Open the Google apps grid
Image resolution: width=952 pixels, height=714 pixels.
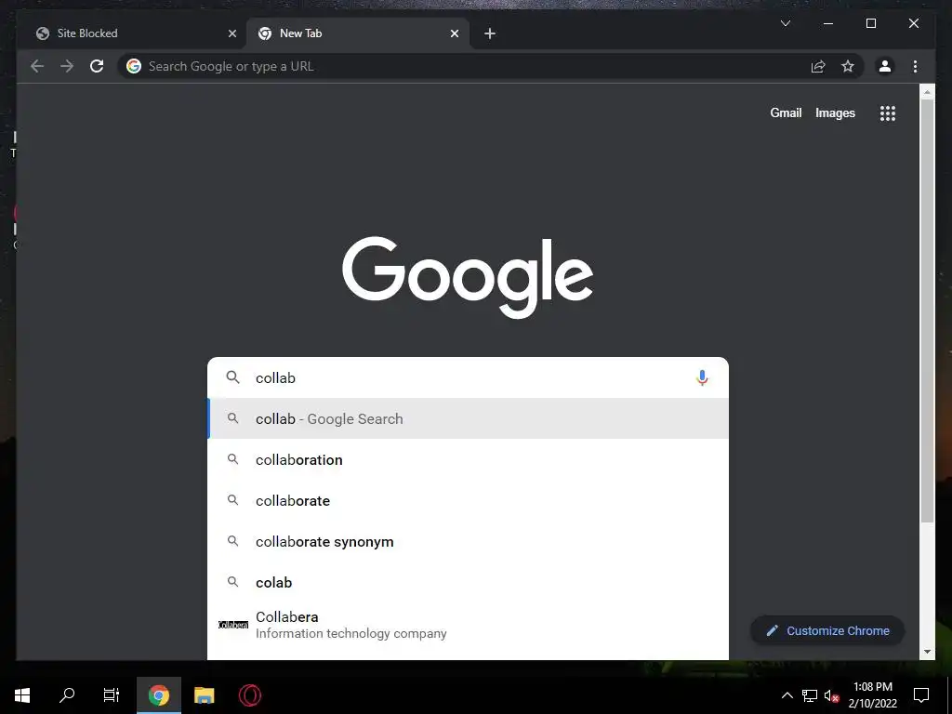click(888, 112)
